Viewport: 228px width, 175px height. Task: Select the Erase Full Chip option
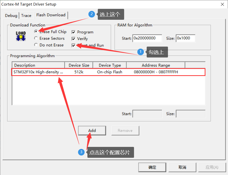36,32
